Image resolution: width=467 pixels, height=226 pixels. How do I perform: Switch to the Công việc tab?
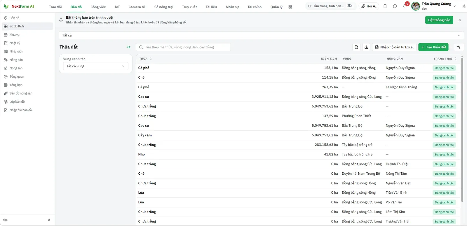click(x=98, y=7)
